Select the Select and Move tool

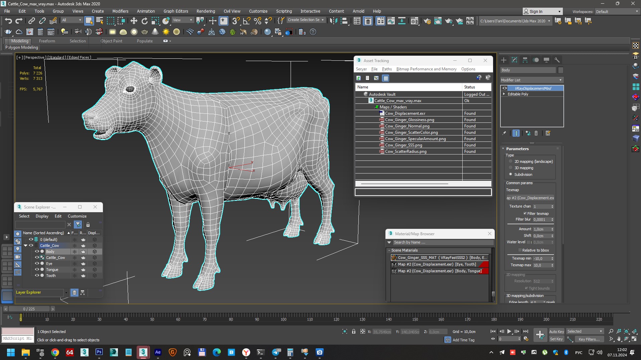click(x=134, y=21)
